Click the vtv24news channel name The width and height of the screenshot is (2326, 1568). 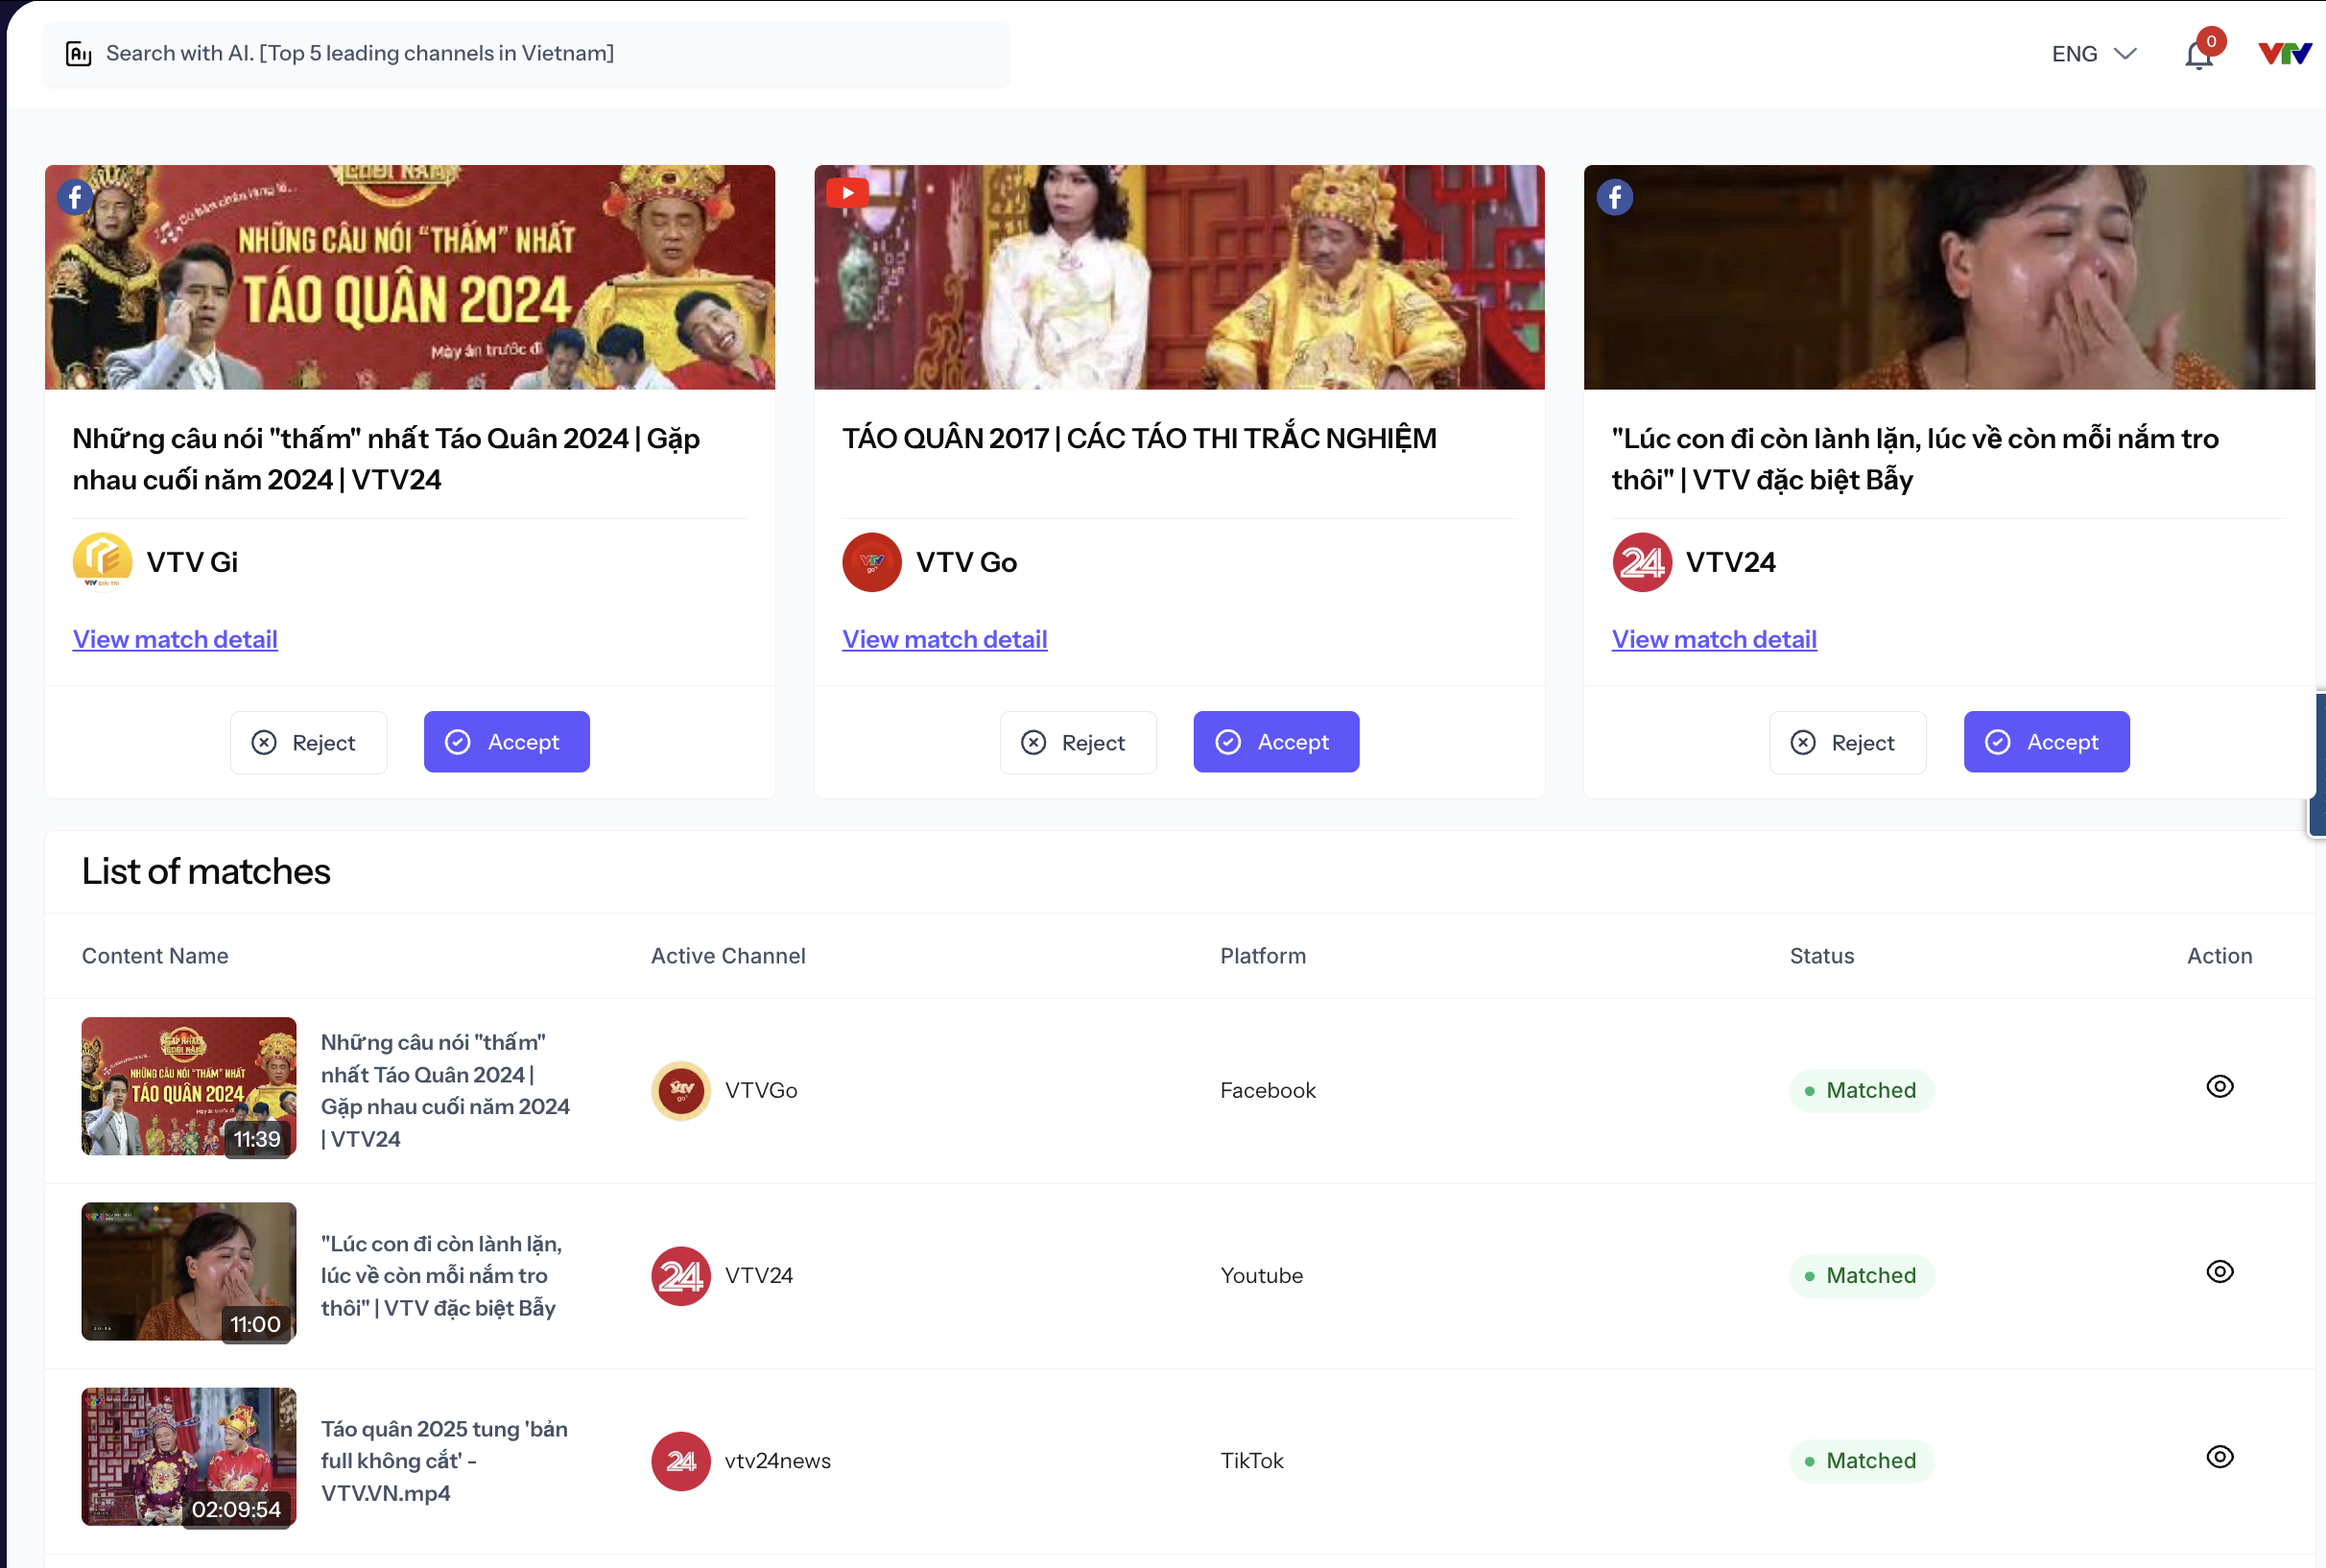pyautogui.click(x=778, y=1461)
